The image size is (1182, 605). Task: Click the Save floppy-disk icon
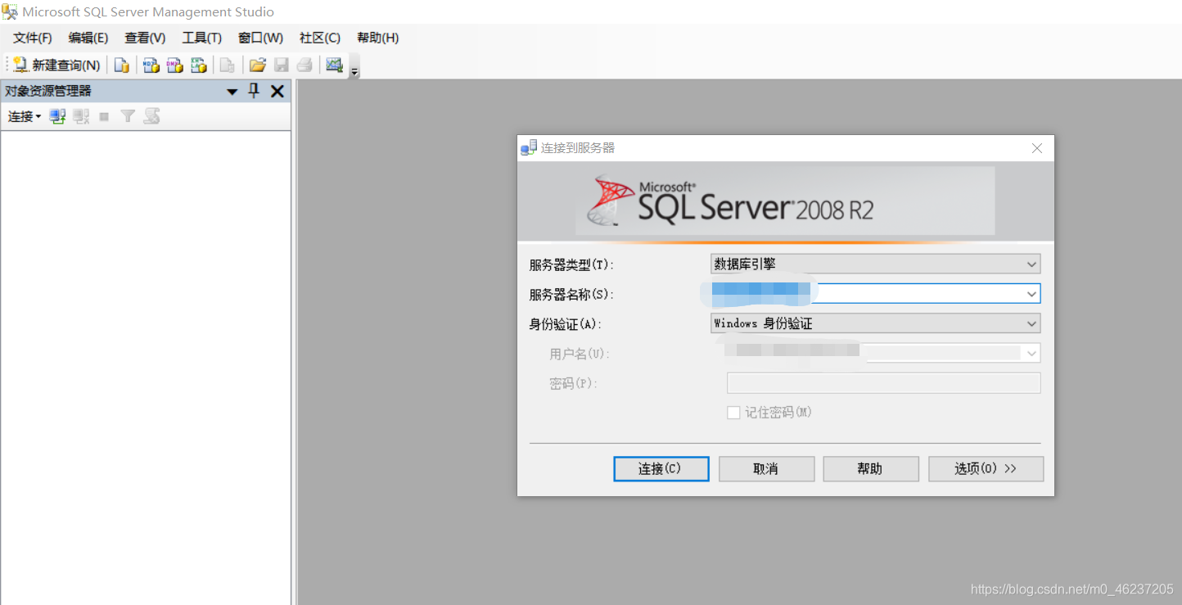pyautogui.click(x=281, y=65)
